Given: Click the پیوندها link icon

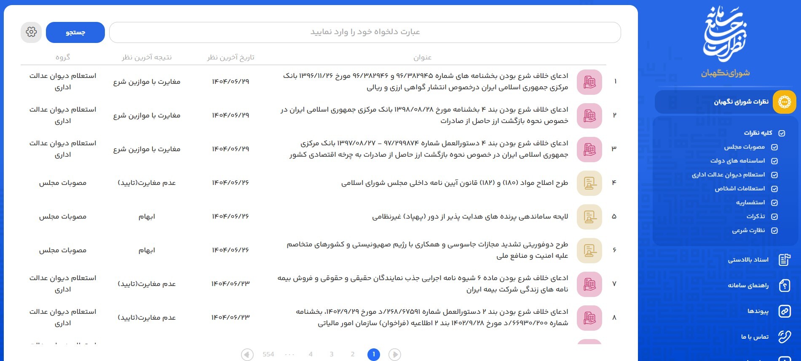Looking at the screenshot, I should point(784,311).
